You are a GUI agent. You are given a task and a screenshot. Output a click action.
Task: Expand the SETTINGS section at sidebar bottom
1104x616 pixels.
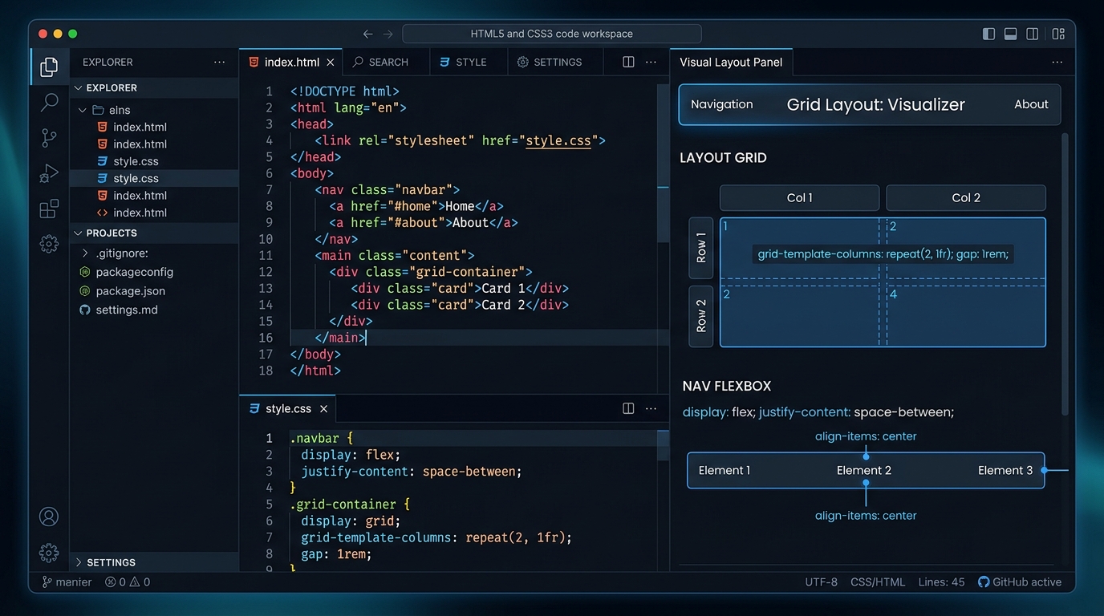point(154,562)
